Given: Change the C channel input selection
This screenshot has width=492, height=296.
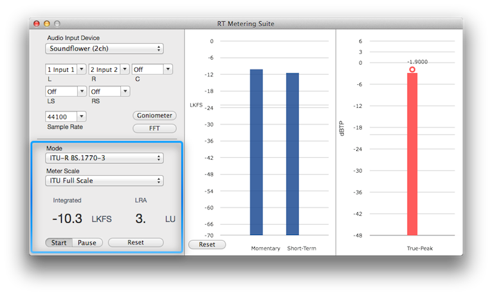Looking at the screenshot, I should [168, 69].
